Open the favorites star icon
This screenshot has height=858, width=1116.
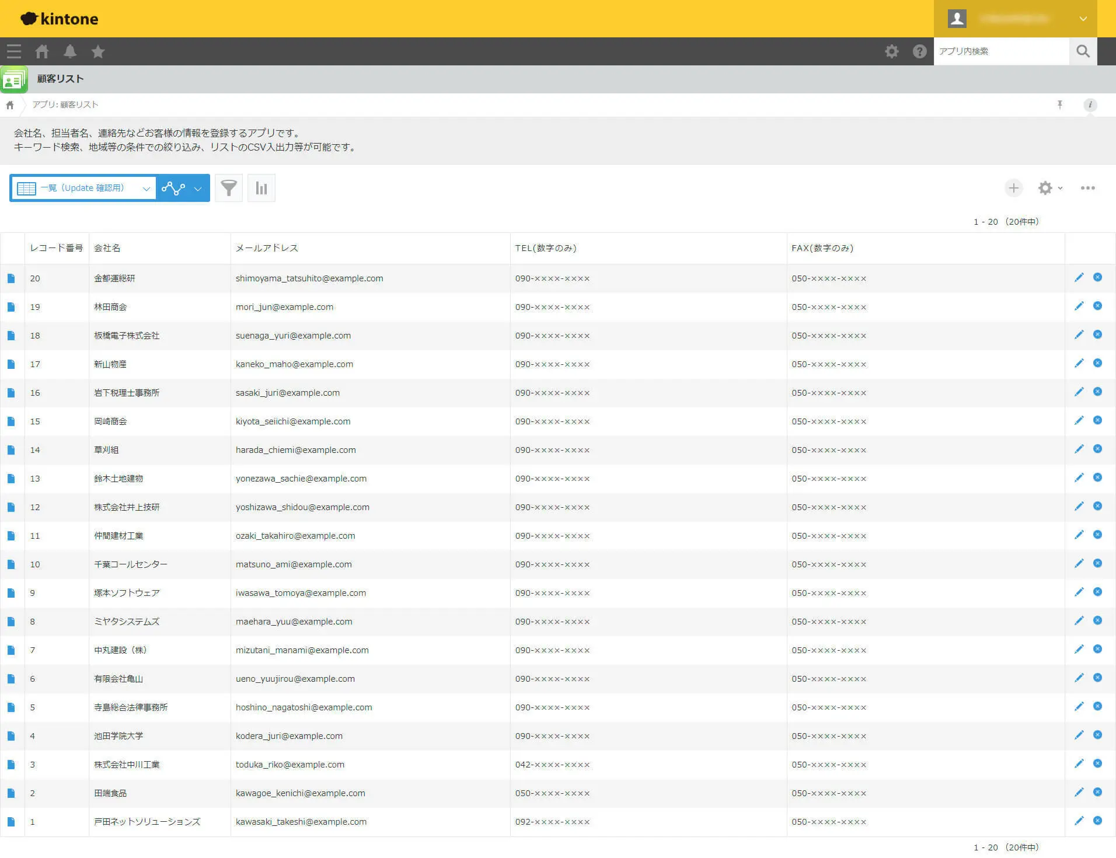pos(98,51)
